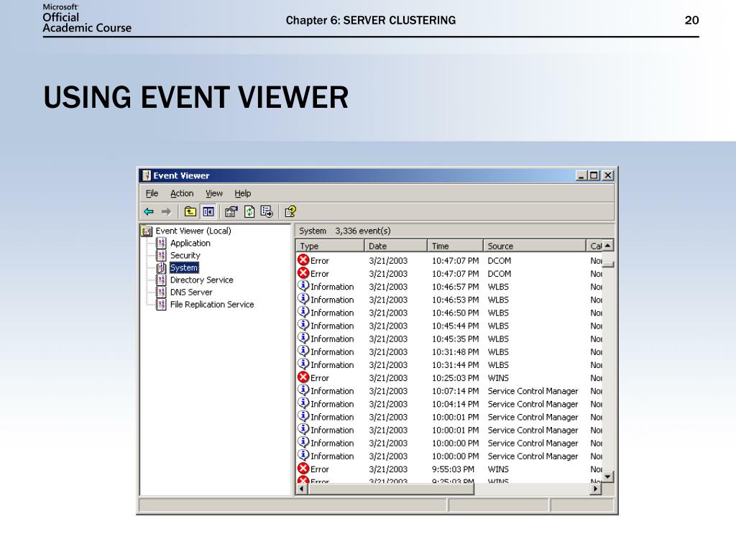Open the Properties toolbar icon
This screenshot has height=552, width=736.
pos(231,212)
